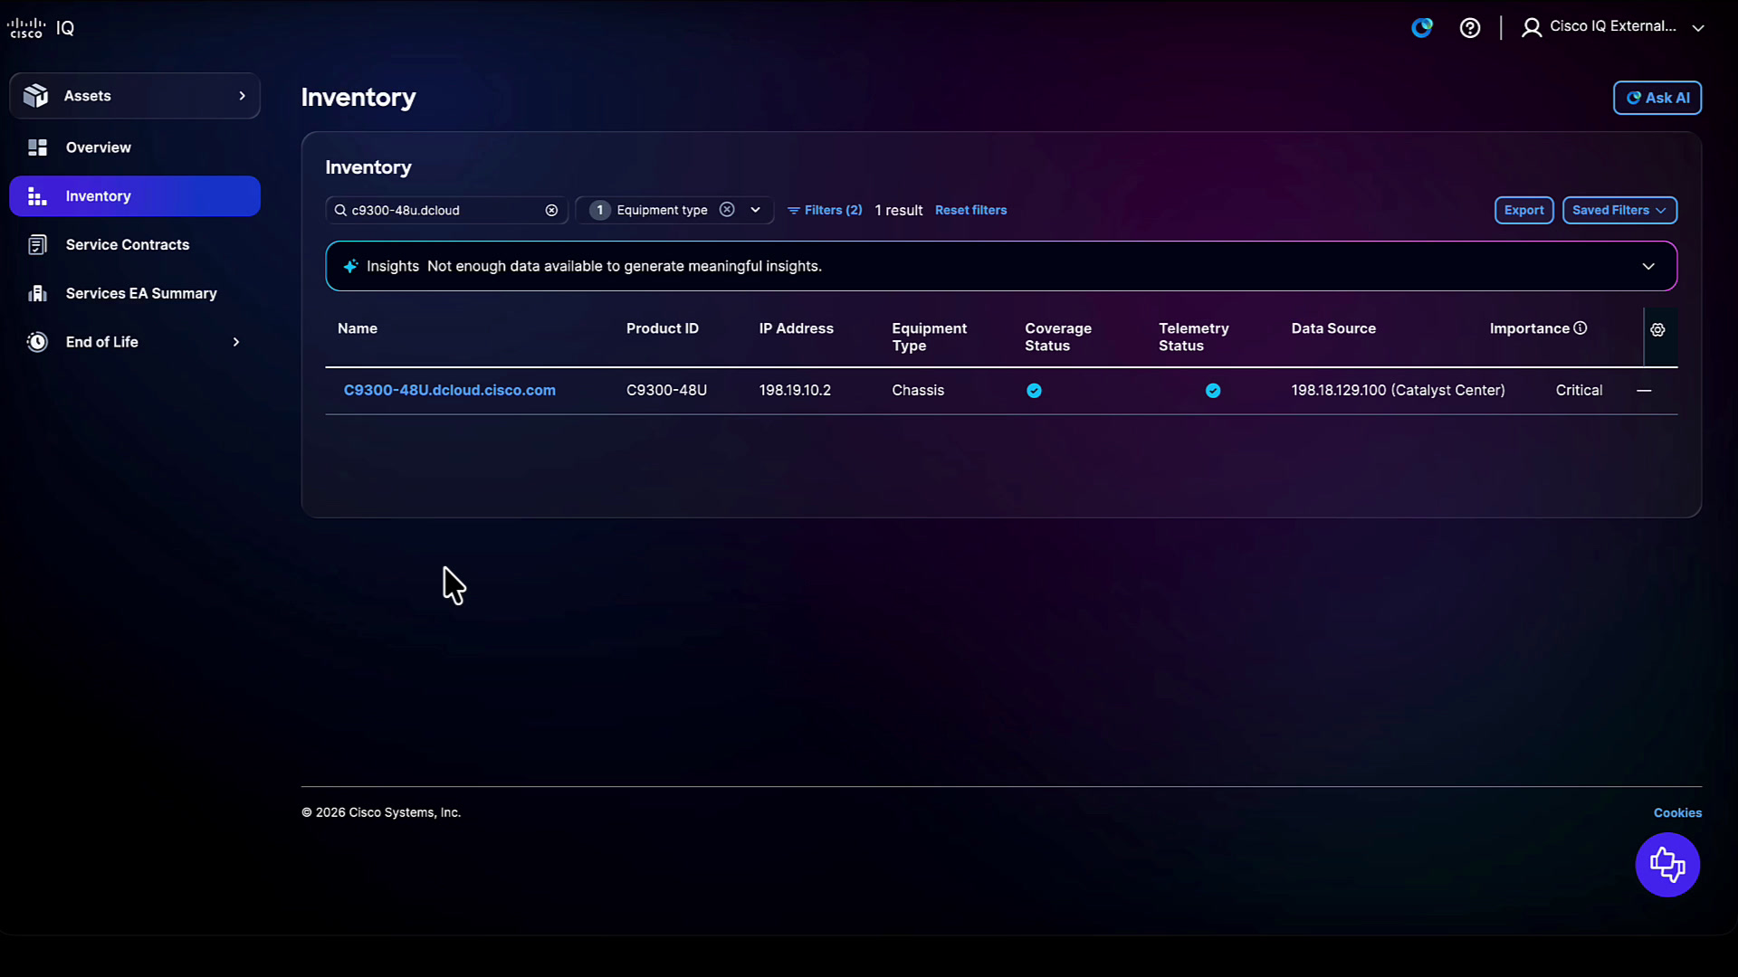
Task: Expand the Insights banner chevron
Action: [x=1648, y=266]
